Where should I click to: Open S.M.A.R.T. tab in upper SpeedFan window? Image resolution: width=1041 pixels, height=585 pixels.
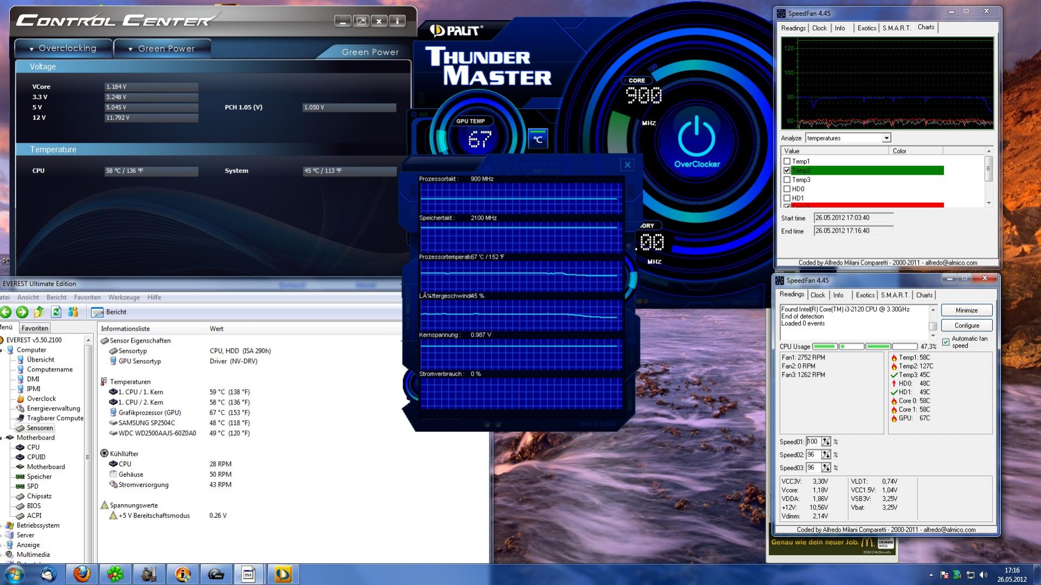coord(897,28)
